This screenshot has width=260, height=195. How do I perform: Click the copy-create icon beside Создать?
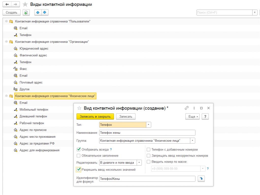click(x=26, y=12)
